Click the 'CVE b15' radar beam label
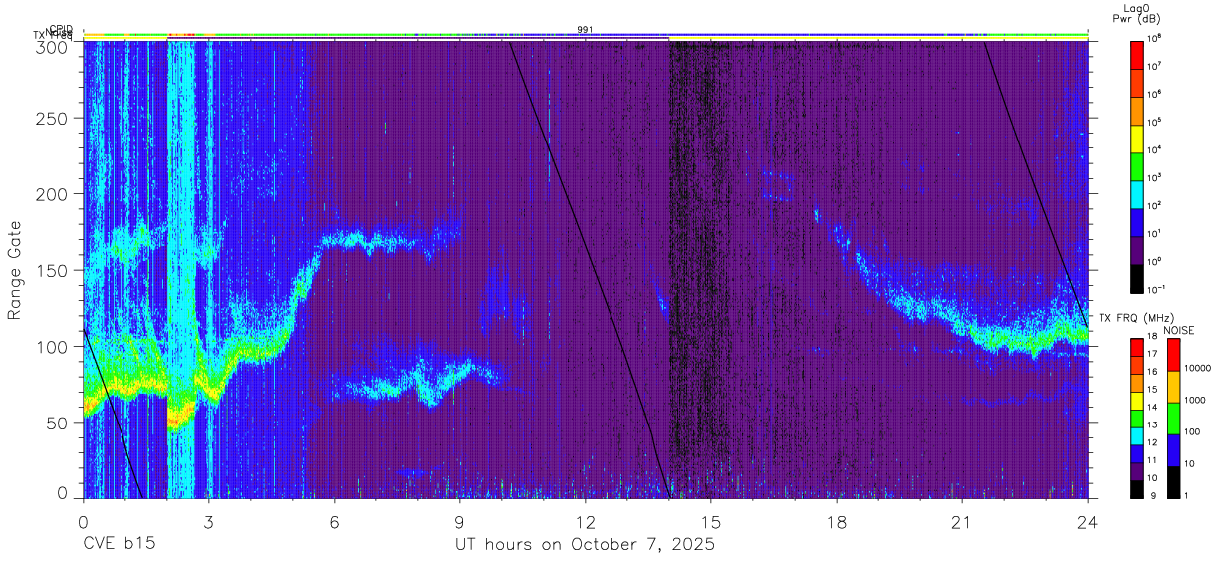 coord(119,545)
